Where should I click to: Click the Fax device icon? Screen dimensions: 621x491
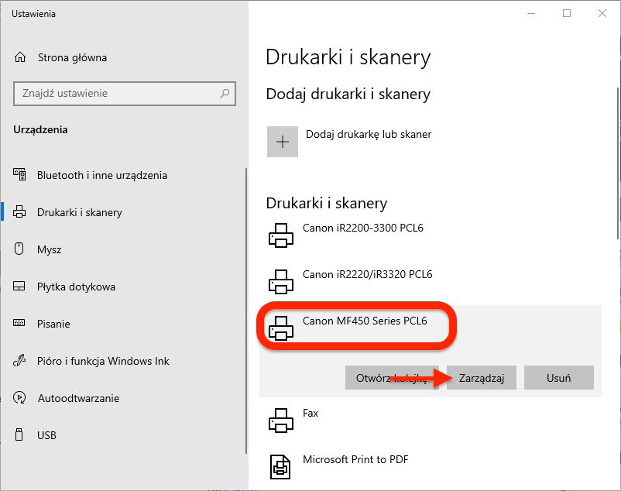(281, 420)
